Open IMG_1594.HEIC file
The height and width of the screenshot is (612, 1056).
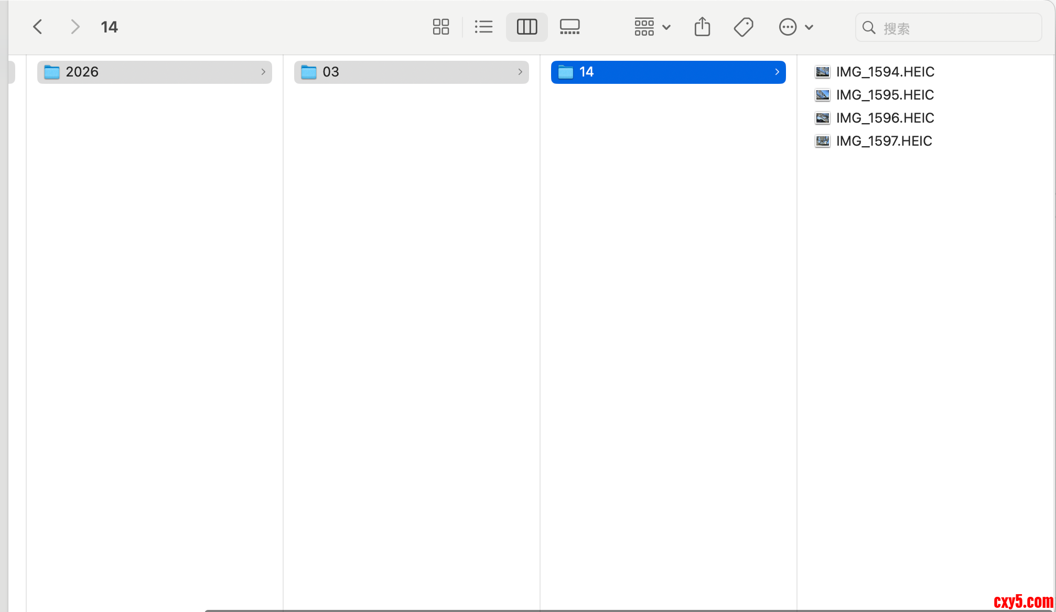885,72
